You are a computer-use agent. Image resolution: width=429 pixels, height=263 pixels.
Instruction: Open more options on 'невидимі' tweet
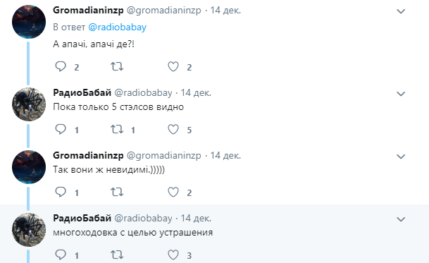401,157
